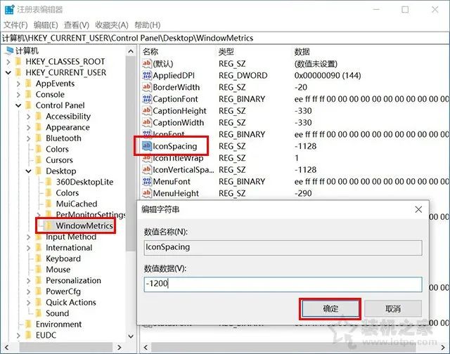The image size is (450, 354).
Task: Click the 数值数据 value input field
Action: [283, 284]
